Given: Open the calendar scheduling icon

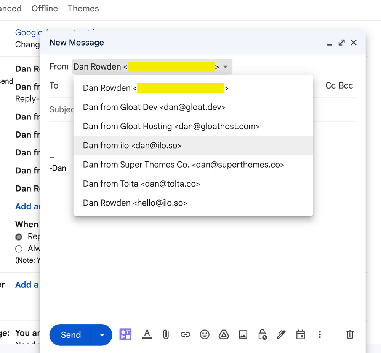Looking at the screenshot, I should point(301,334).
